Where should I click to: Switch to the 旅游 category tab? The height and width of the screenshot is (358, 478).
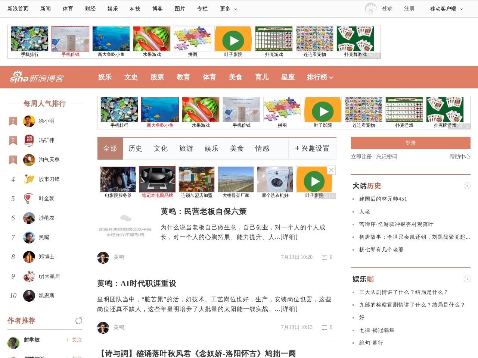point(186,148)
